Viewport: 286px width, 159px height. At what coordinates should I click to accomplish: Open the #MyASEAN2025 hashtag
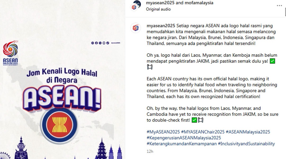(x=163, y=132)
